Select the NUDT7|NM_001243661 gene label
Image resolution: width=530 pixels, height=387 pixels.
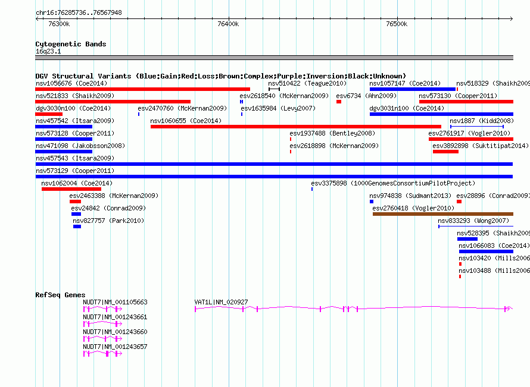pos(116,317)
